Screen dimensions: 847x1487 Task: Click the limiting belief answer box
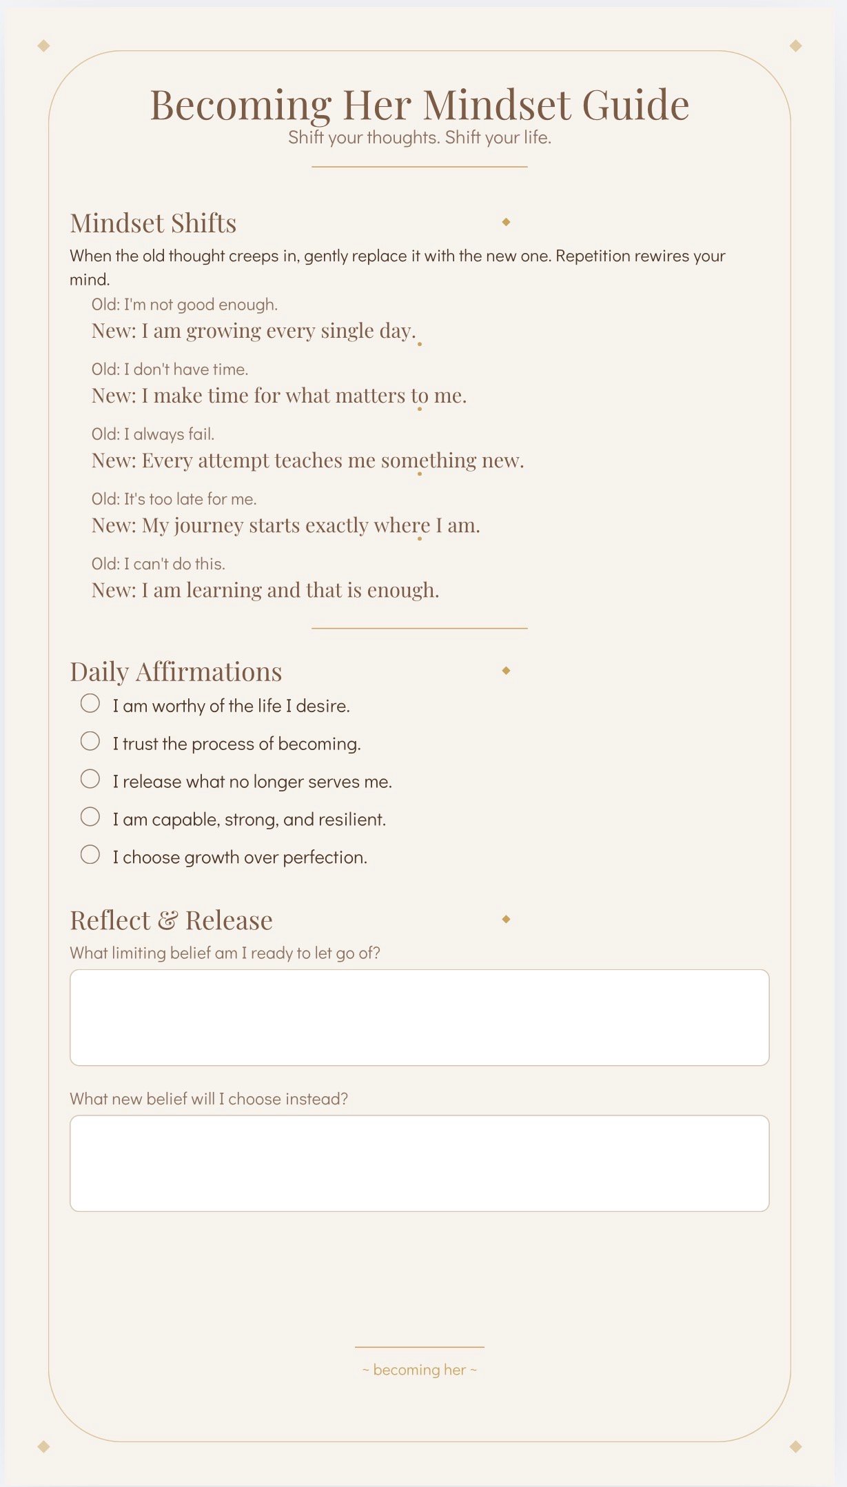pos(419,1018)
